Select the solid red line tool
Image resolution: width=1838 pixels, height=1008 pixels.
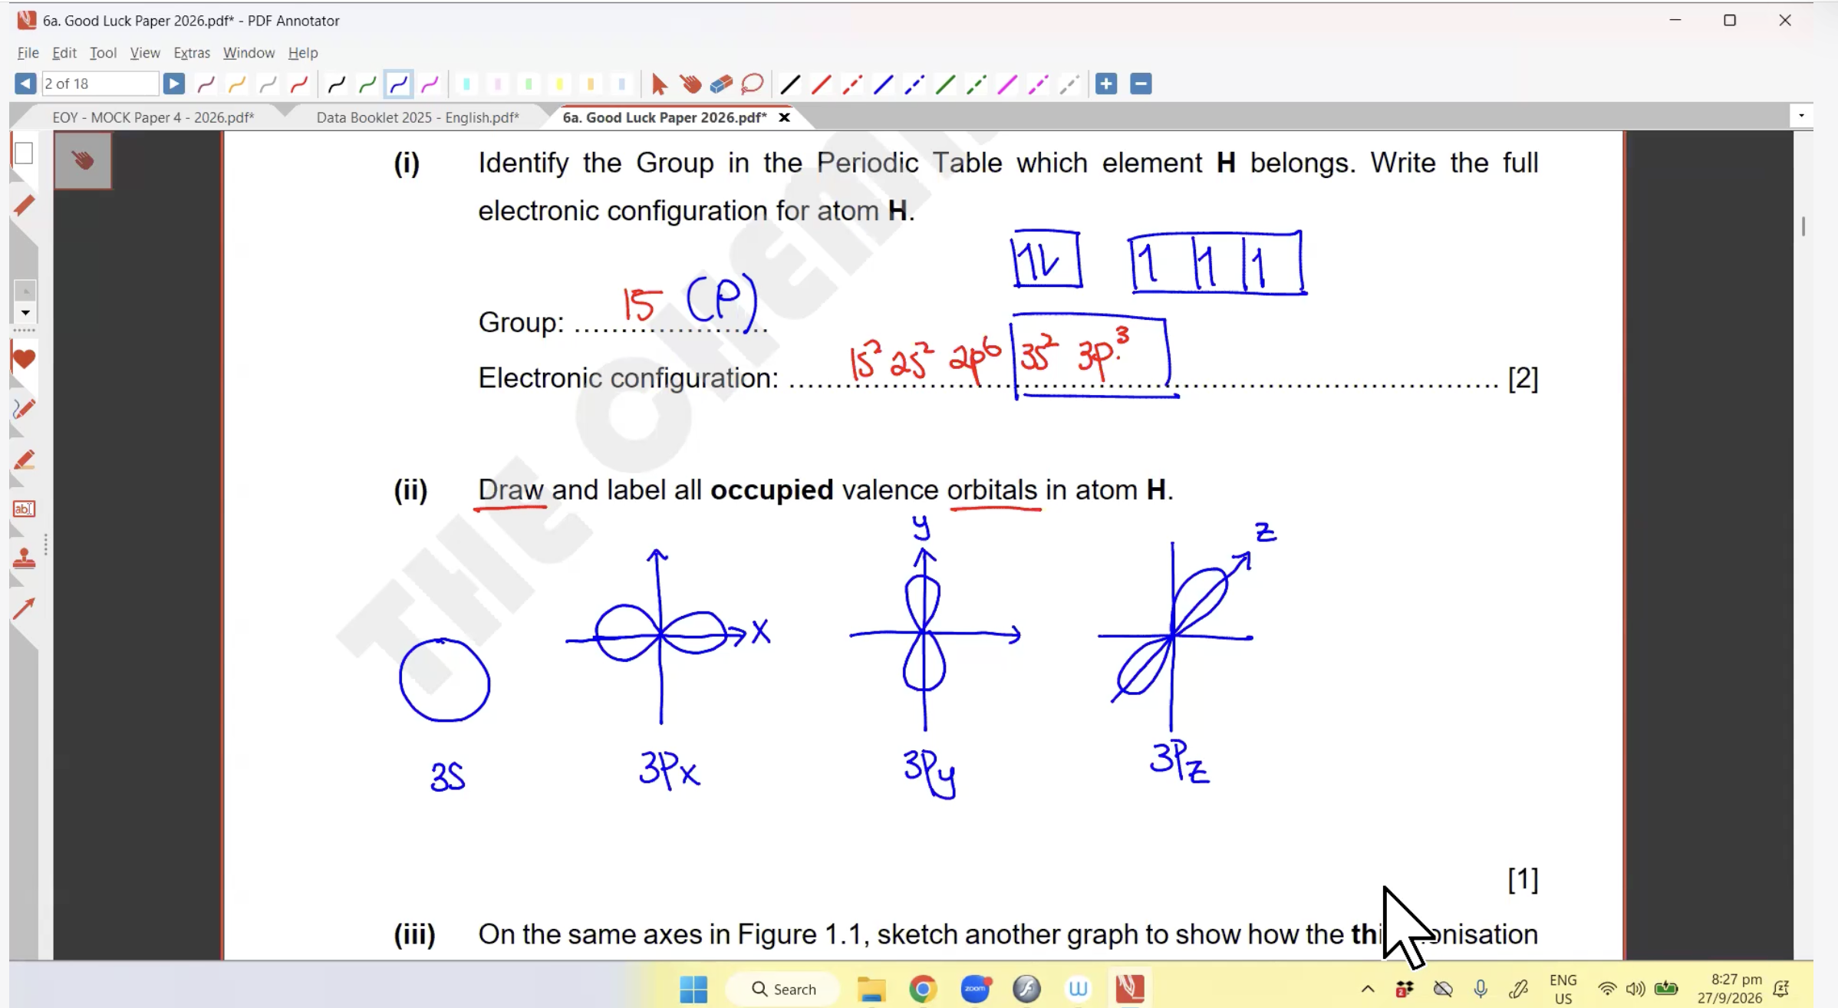pos(821,84)
